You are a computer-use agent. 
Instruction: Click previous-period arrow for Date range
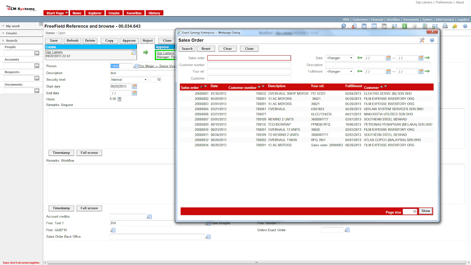[x=359, y=58]
